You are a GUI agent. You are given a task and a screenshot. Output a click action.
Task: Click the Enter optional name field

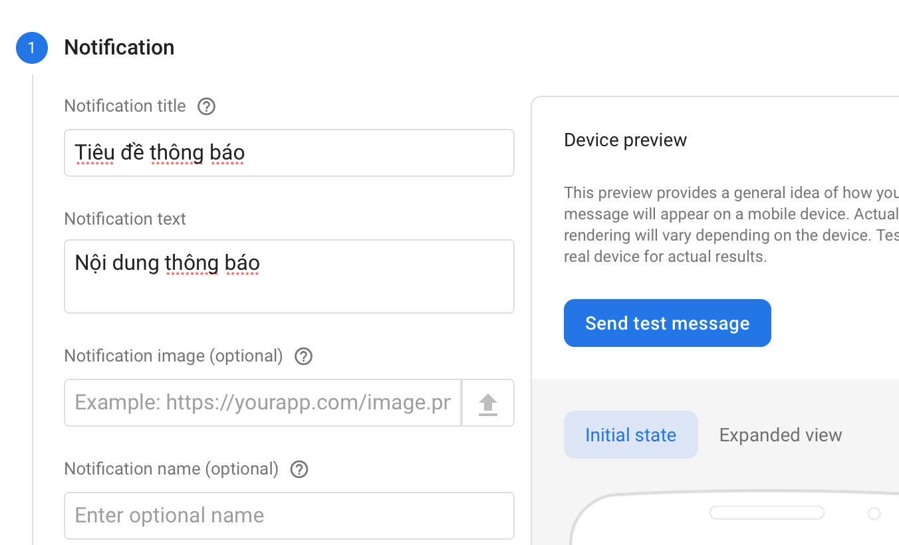[289, 516]
